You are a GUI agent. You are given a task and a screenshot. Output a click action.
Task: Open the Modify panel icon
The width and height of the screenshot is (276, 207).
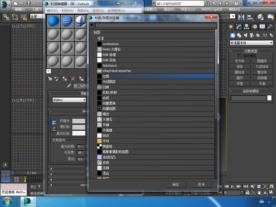coord(239,27)
